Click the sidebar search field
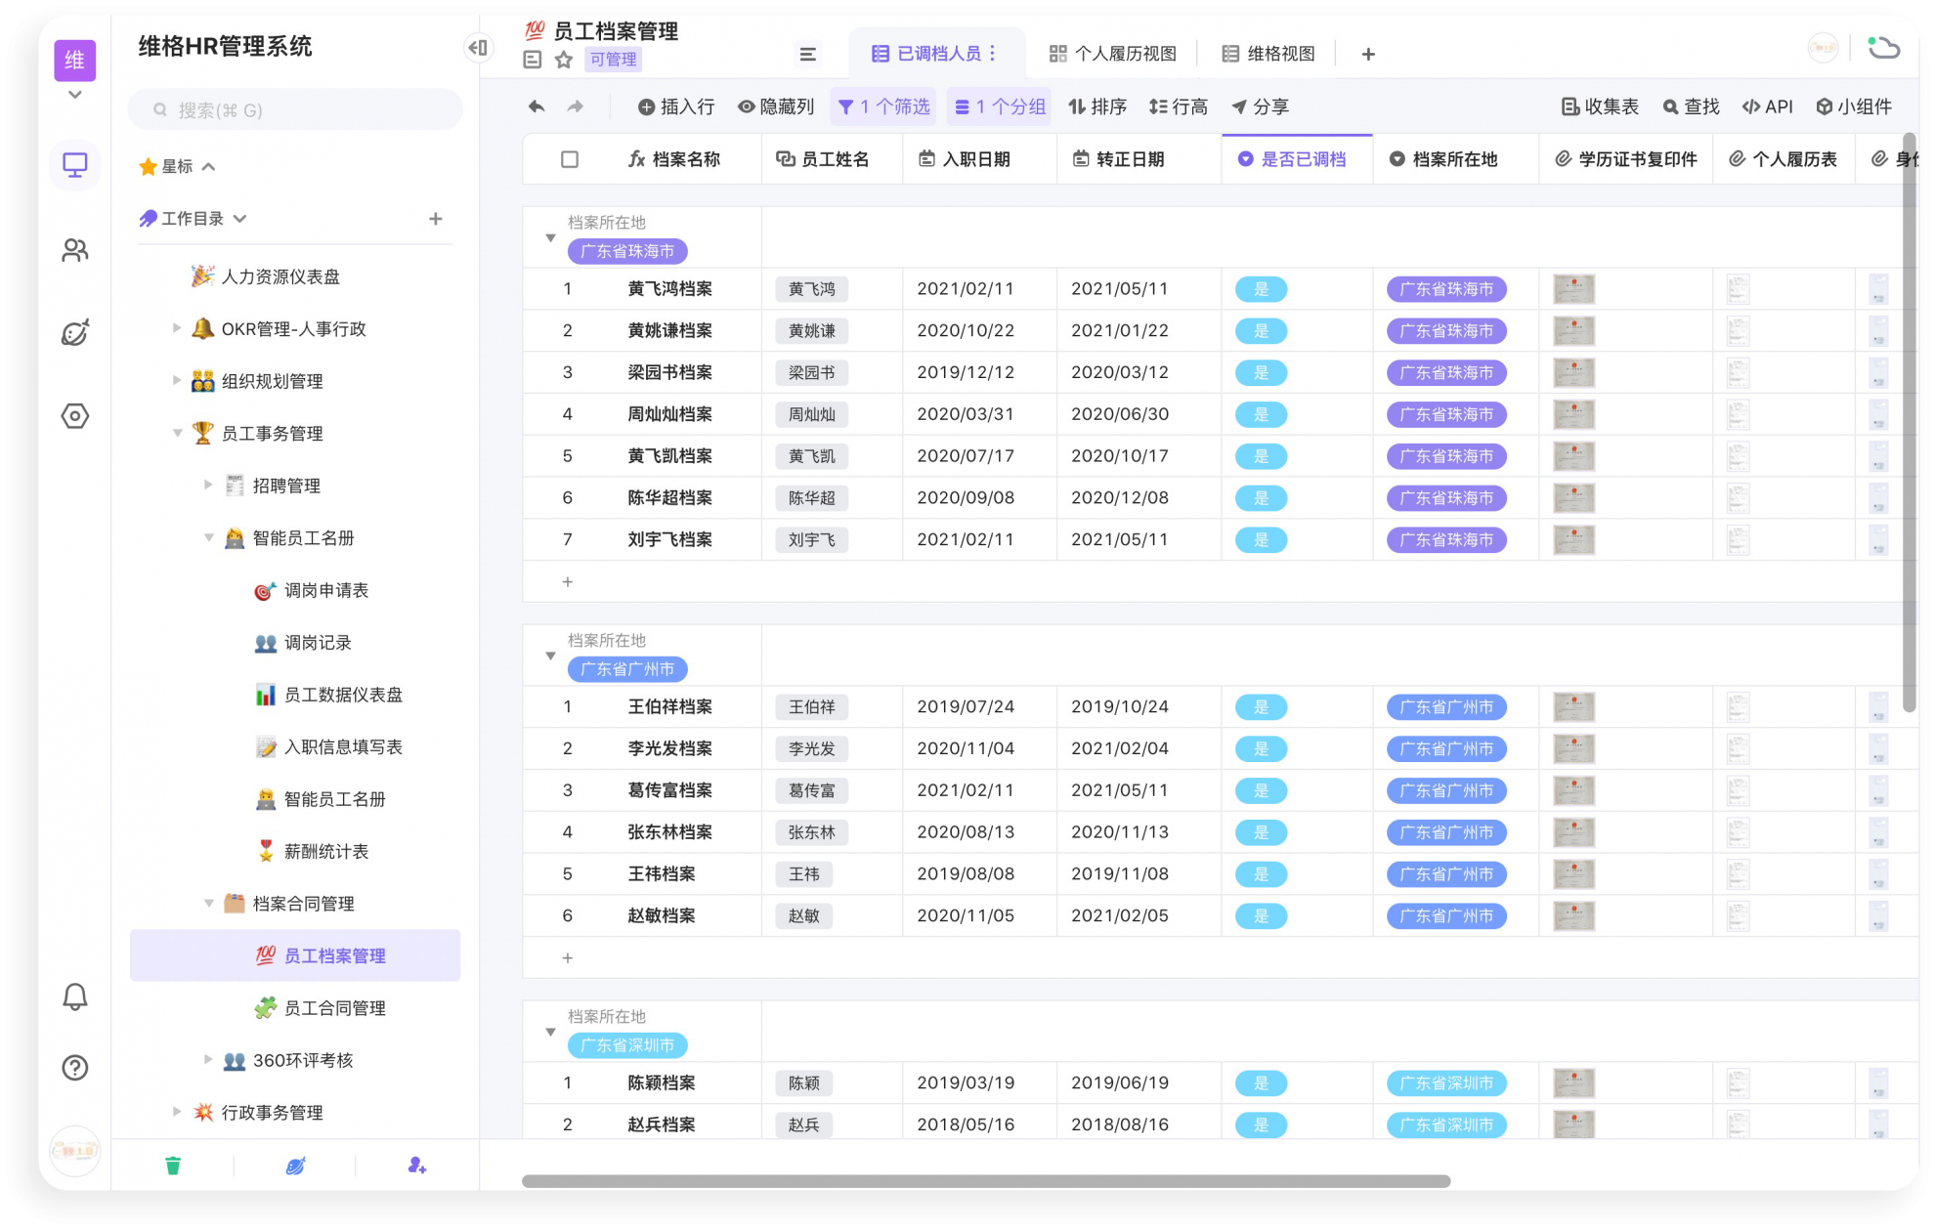 tap(296, 110)
